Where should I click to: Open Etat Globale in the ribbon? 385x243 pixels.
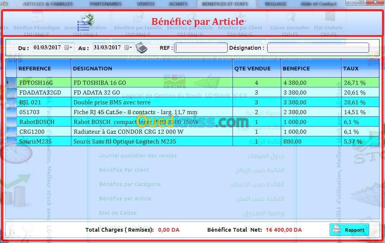[x=328, y=24]
